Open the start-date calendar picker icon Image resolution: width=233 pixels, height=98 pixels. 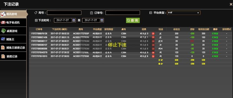74,20
